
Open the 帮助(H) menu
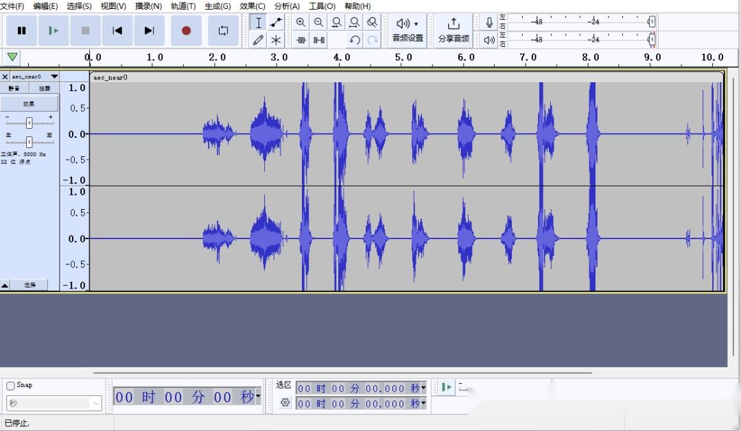pyautogui.click(x=357, y=6)
